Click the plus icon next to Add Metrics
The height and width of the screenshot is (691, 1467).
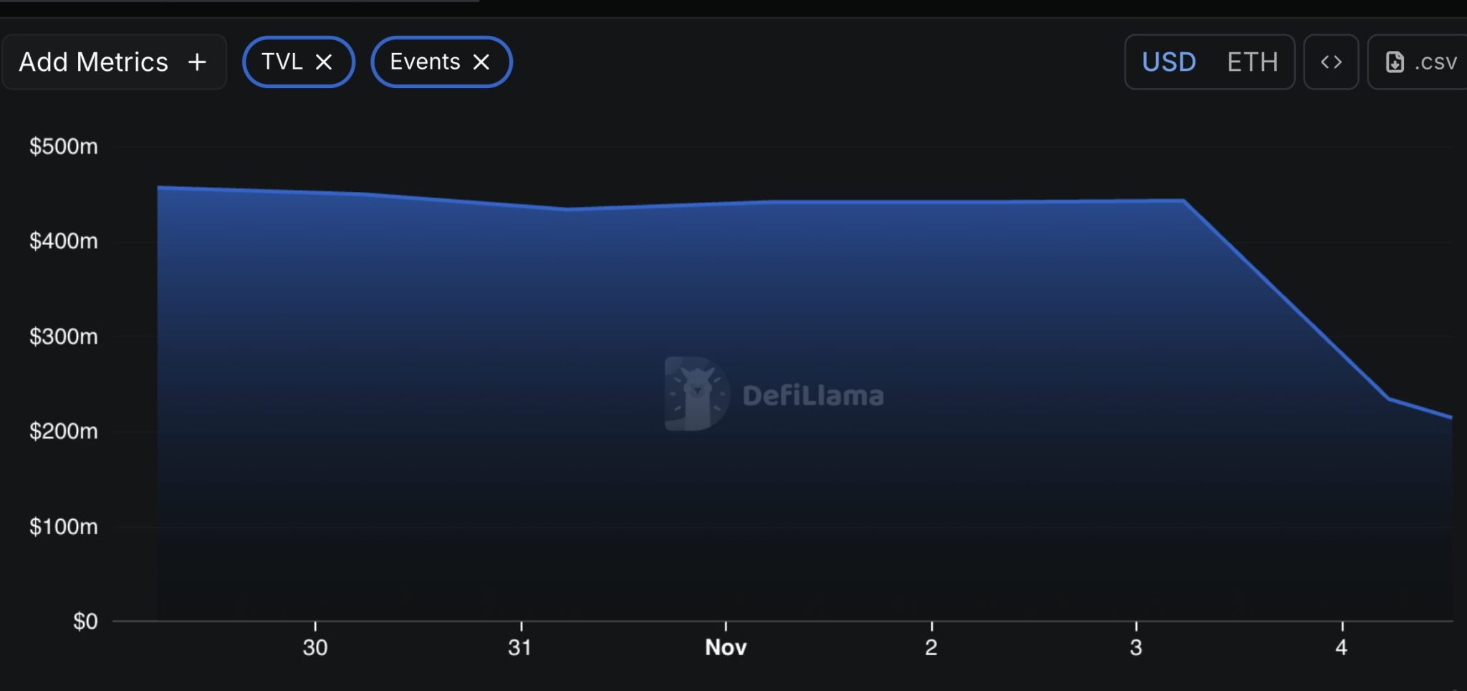click(197, 62)
